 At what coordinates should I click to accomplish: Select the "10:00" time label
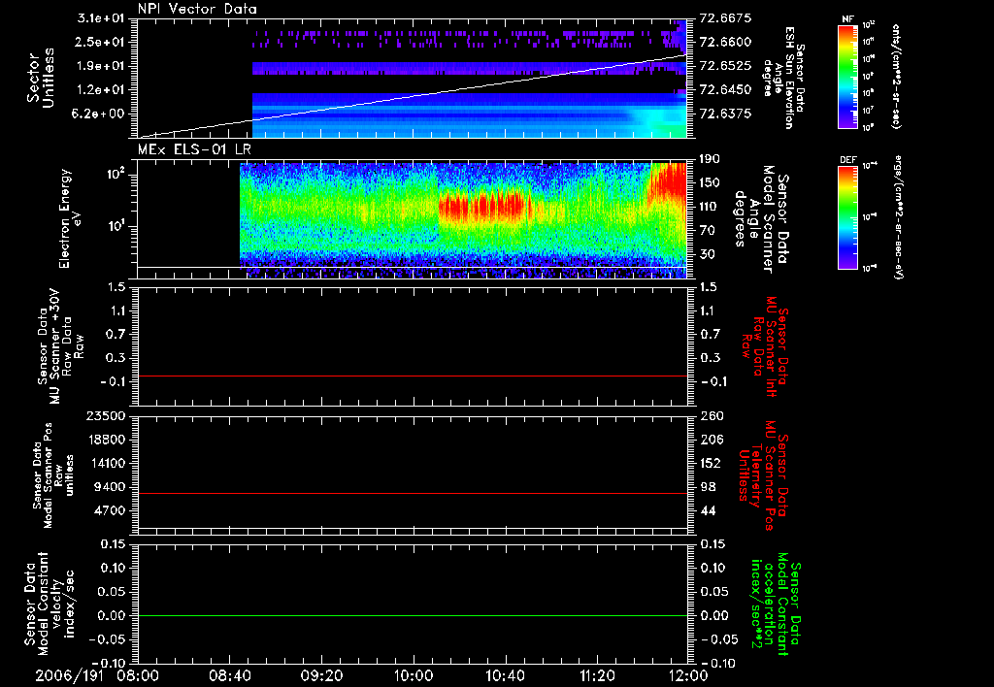coord(414,675)
